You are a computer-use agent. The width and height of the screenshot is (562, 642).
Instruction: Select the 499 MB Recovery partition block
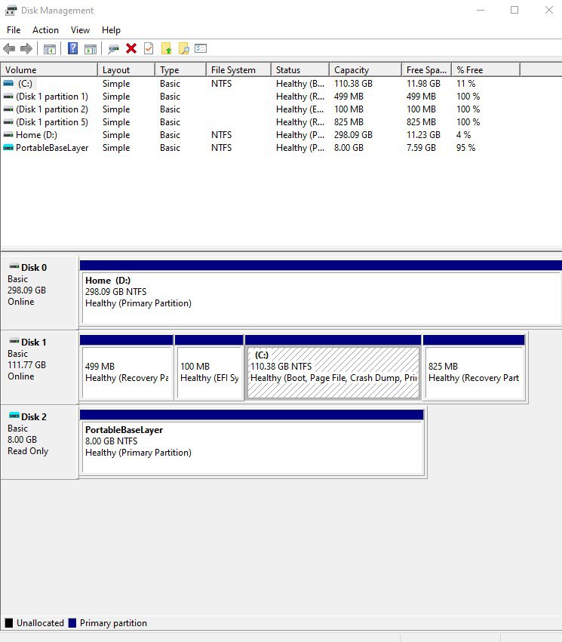tap(127, 367)
